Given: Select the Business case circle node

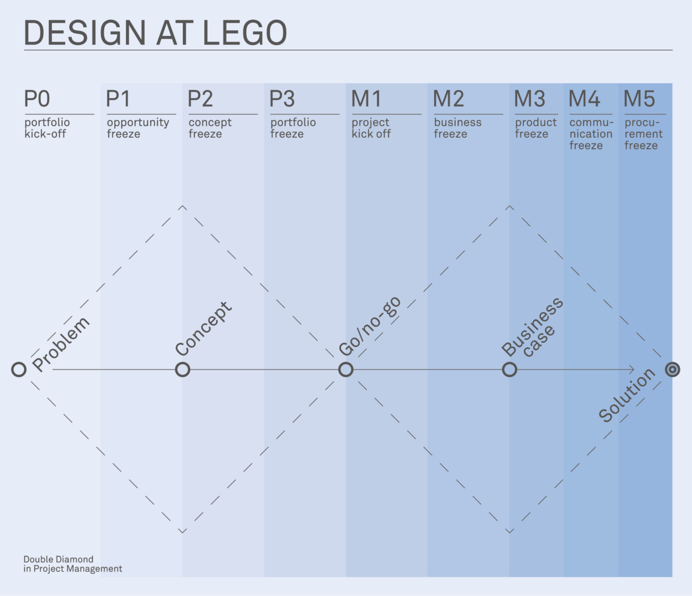Looking at the screenshot, I should [509, 370].
